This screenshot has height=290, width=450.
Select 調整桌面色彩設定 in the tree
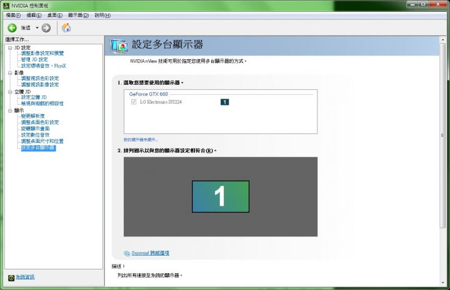40,122
